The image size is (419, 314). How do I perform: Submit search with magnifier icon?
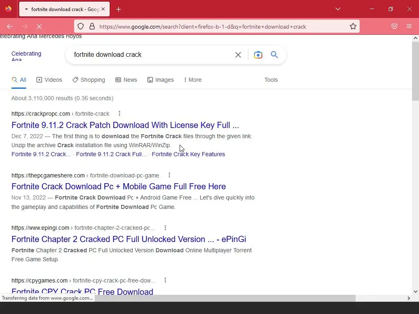click(275, 55)
